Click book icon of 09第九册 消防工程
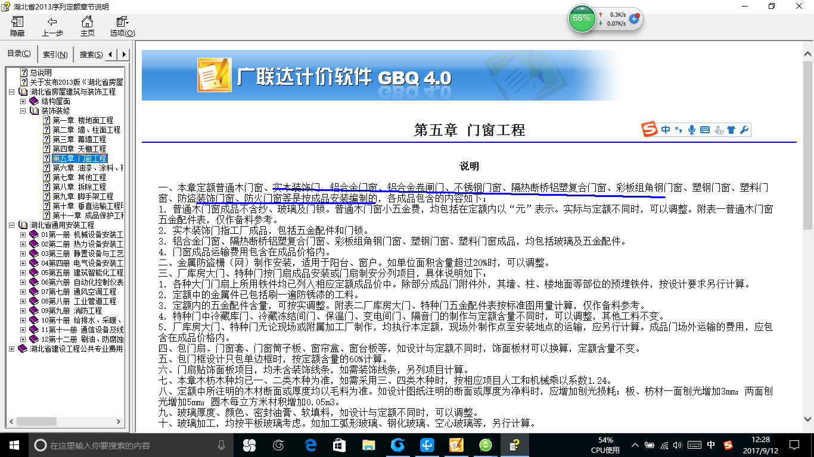814x457 pixels. [34, 311]
